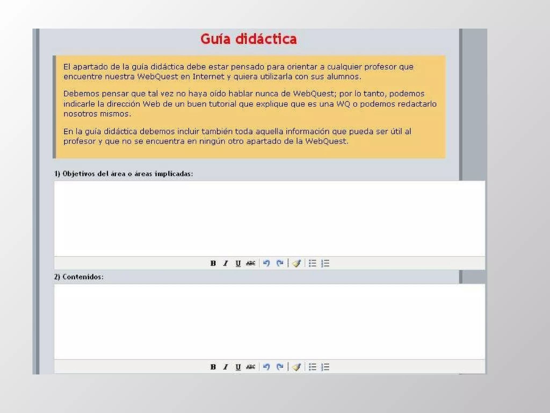The width and height of the screenshot is (550, 413).
Task: Redo change in the Objetivos editor
Action: (x=280, y=263)
